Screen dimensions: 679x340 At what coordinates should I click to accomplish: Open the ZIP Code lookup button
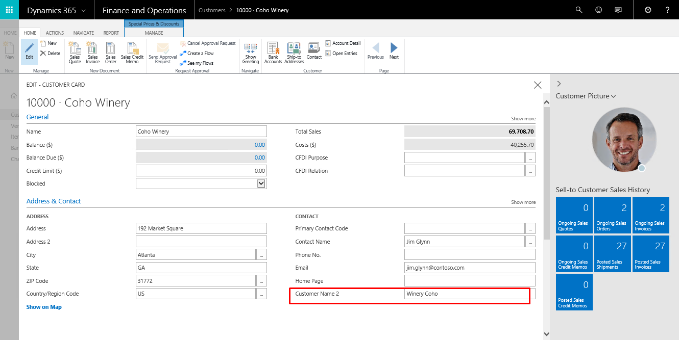tap(261, 281)
